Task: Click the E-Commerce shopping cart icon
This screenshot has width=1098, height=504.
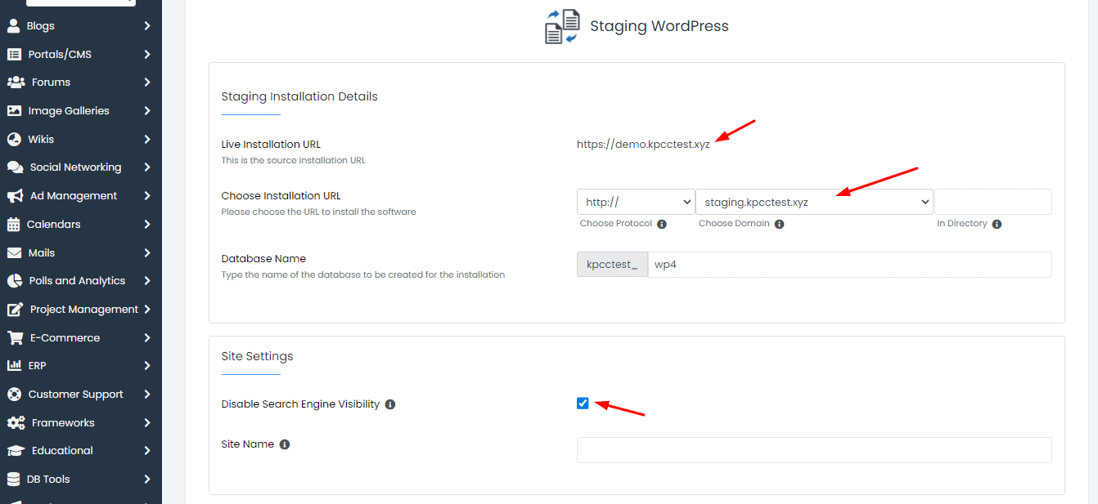Action: pos(14,337)
